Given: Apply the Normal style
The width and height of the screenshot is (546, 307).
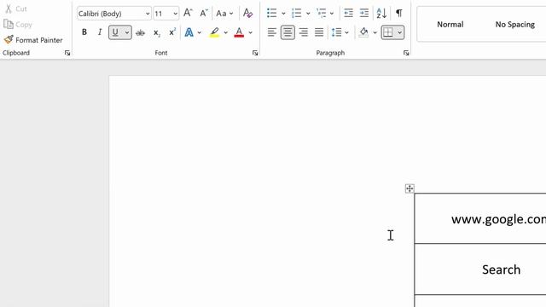Looking at the screenshot, I should tap(450, 25).
